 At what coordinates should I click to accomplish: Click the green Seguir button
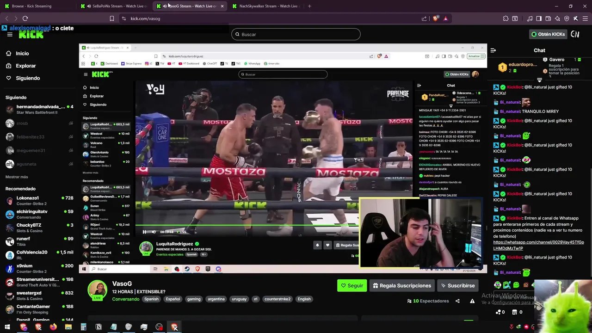pos(352,285)
